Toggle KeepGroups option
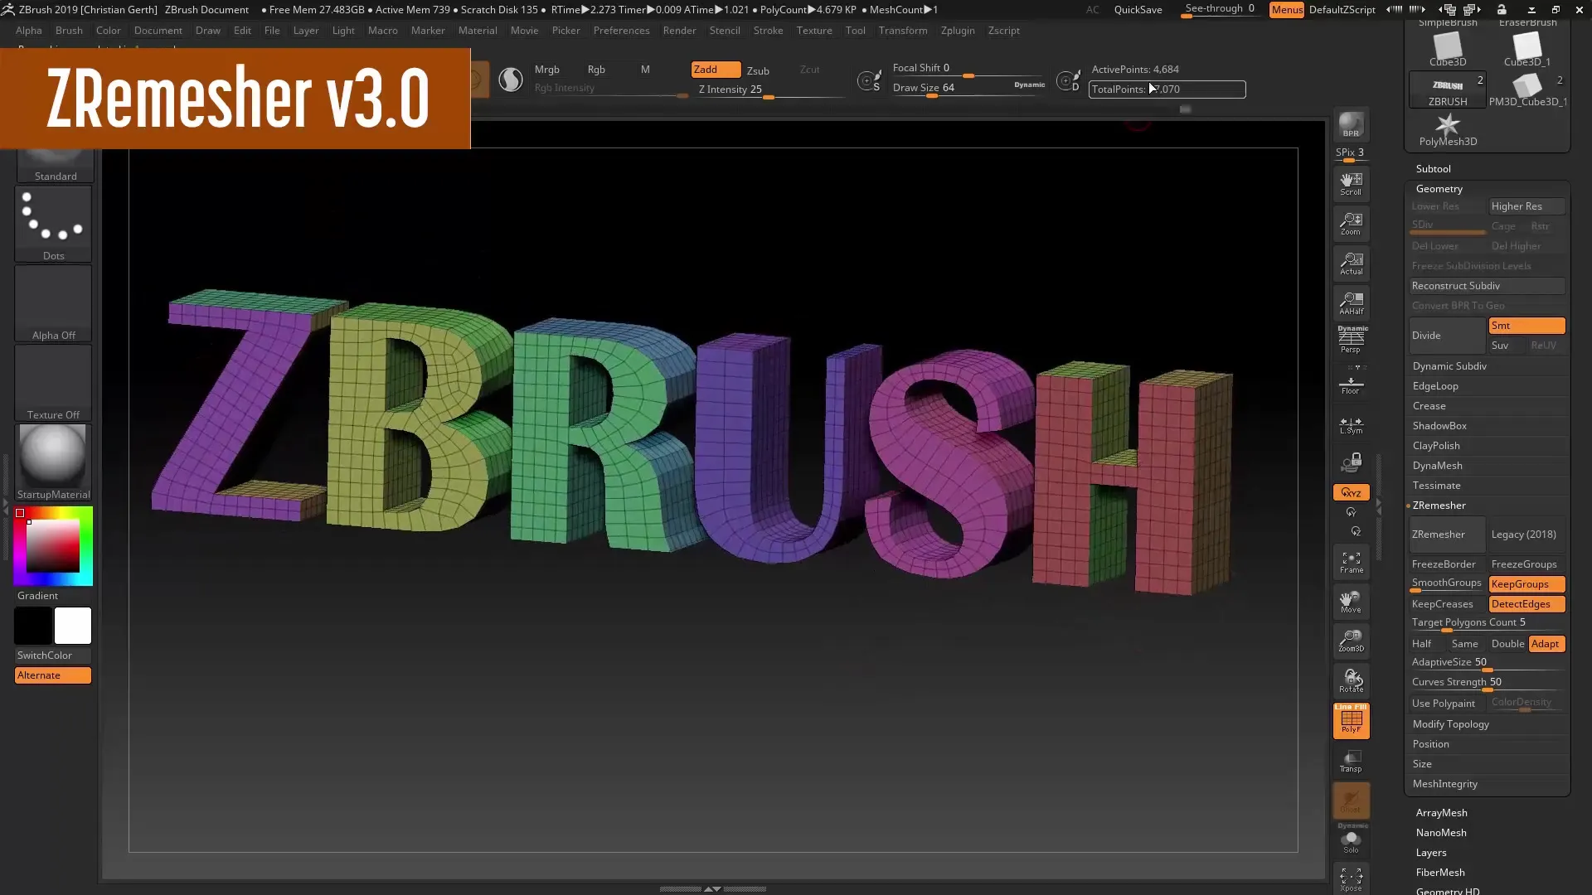The height and width of the screenshot is (895, 1592). 1526,584
